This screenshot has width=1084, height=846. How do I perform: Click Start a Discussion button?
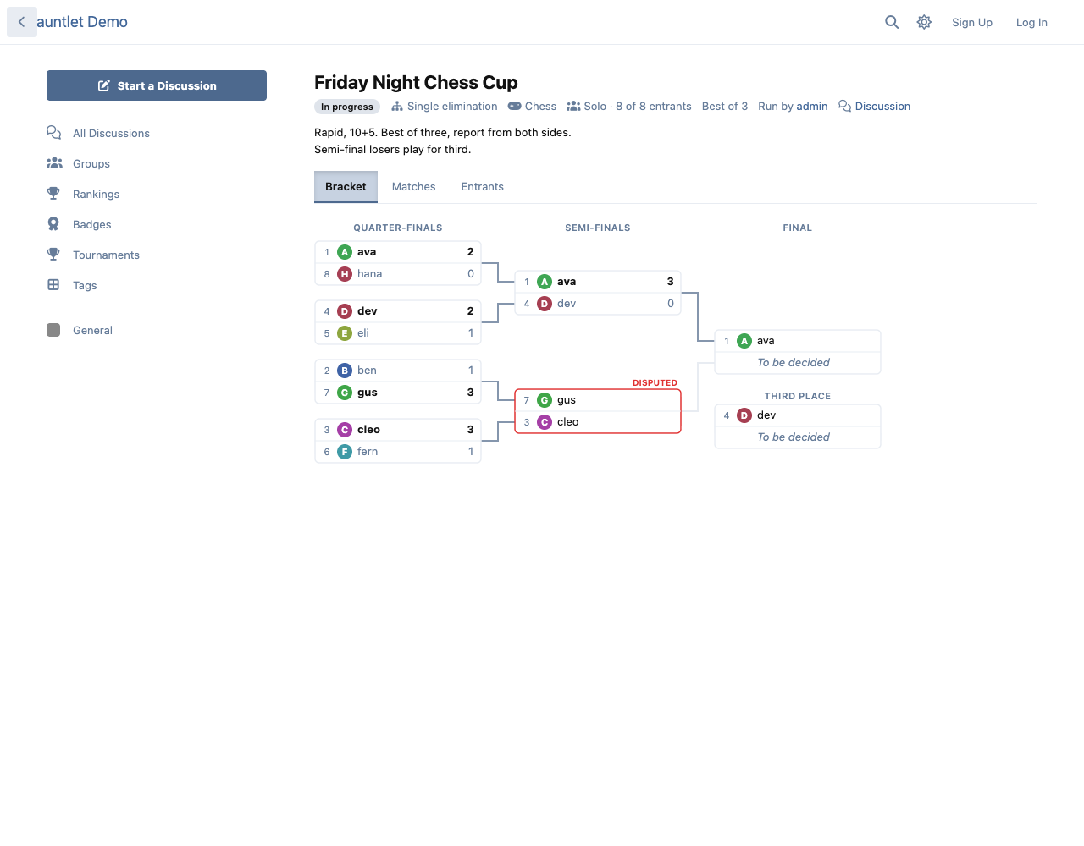point(157,85)
